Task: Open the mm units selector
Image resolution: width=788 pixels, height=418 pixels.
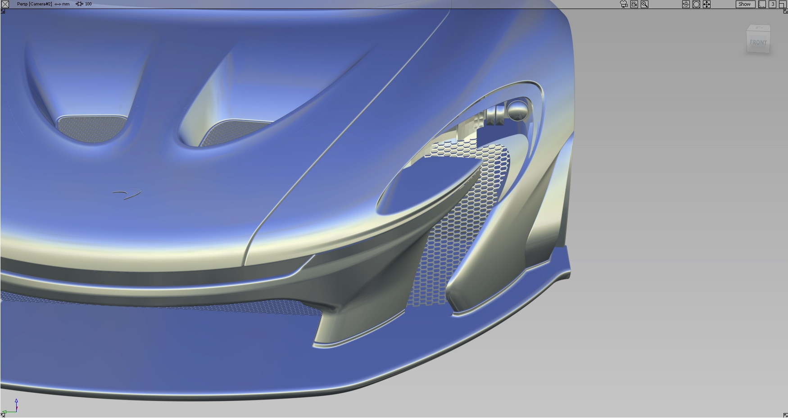Action: pyautogui.click(x=66, y=4)
